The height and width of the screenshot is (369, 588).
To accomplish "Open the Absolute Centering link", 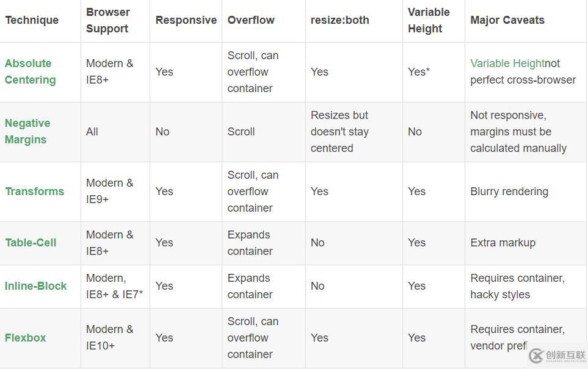I will [x=30, y=71].
